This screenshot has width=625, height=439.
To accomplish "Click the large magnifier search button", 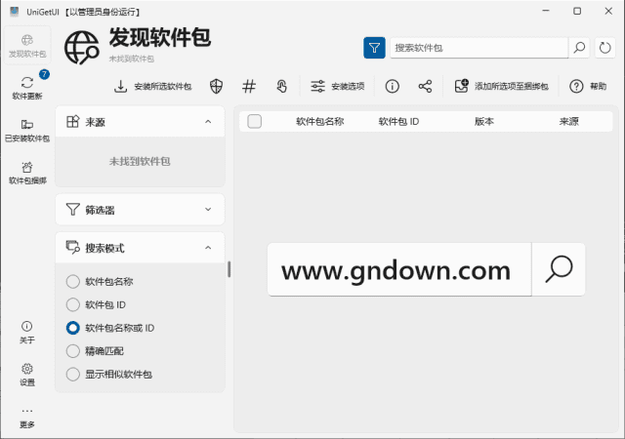I will (x=559, y=269).
